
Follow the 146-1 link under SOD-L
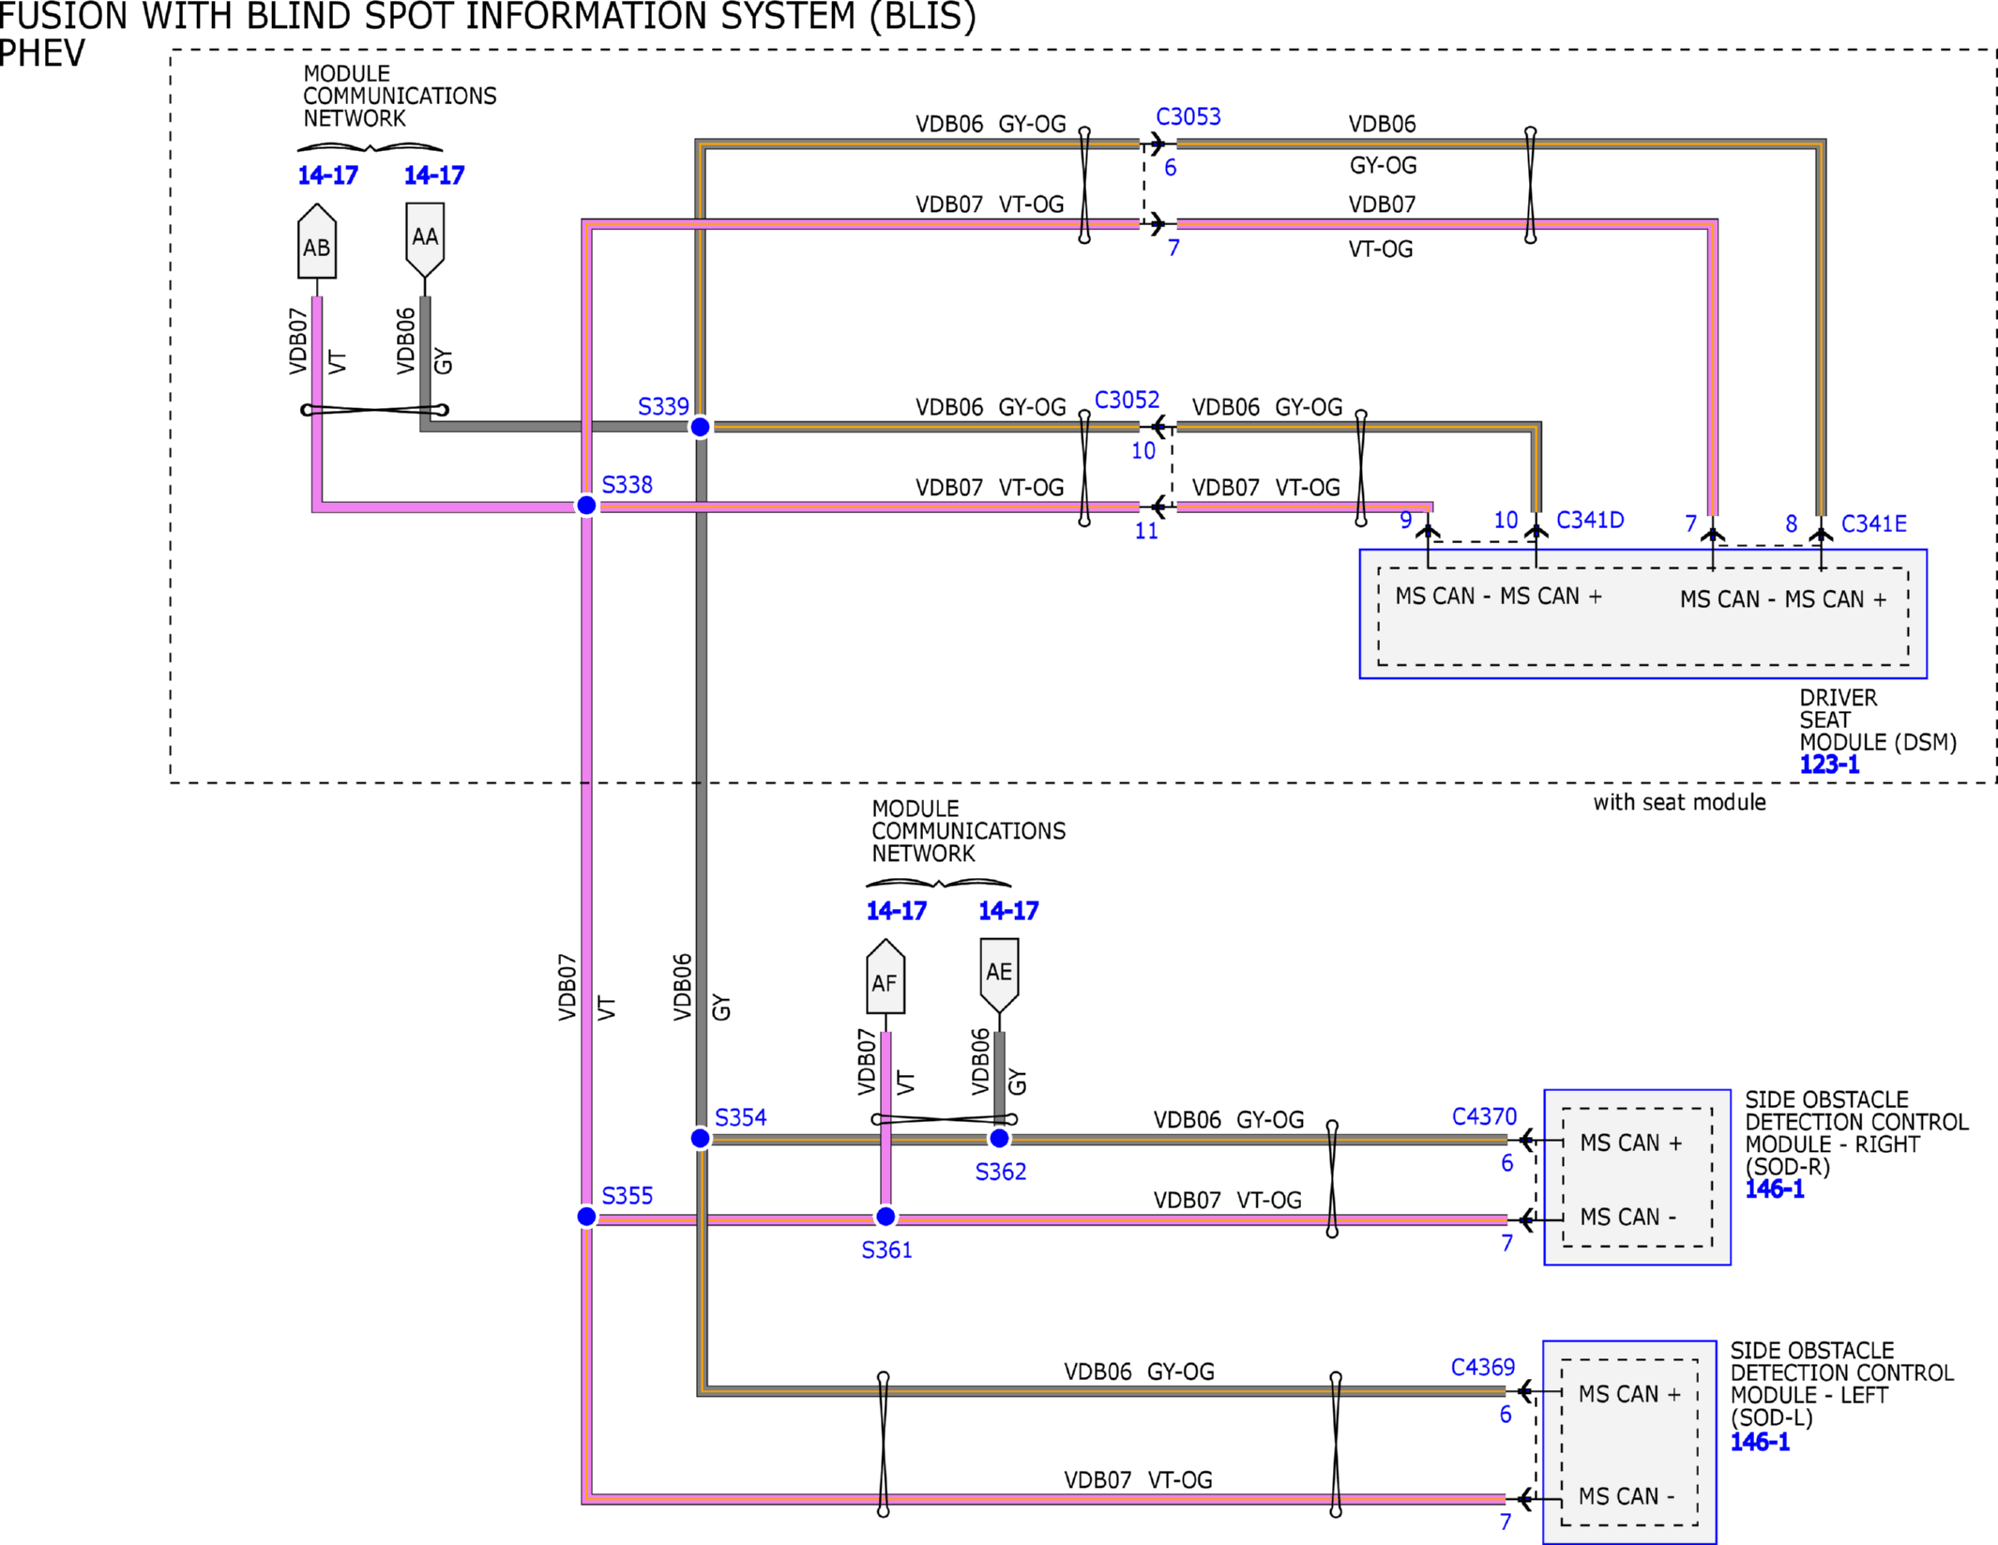1760,1442
